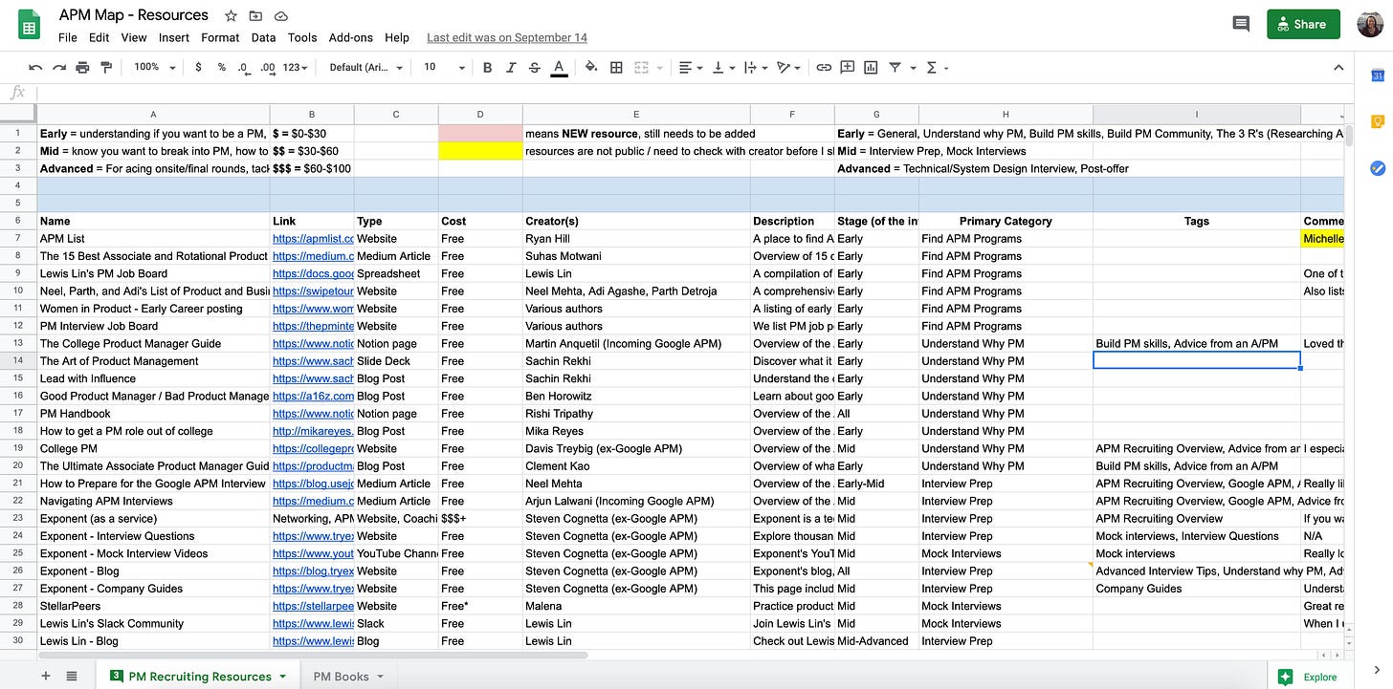Collapse the toolbar with the up chevron

[1338, 68]
